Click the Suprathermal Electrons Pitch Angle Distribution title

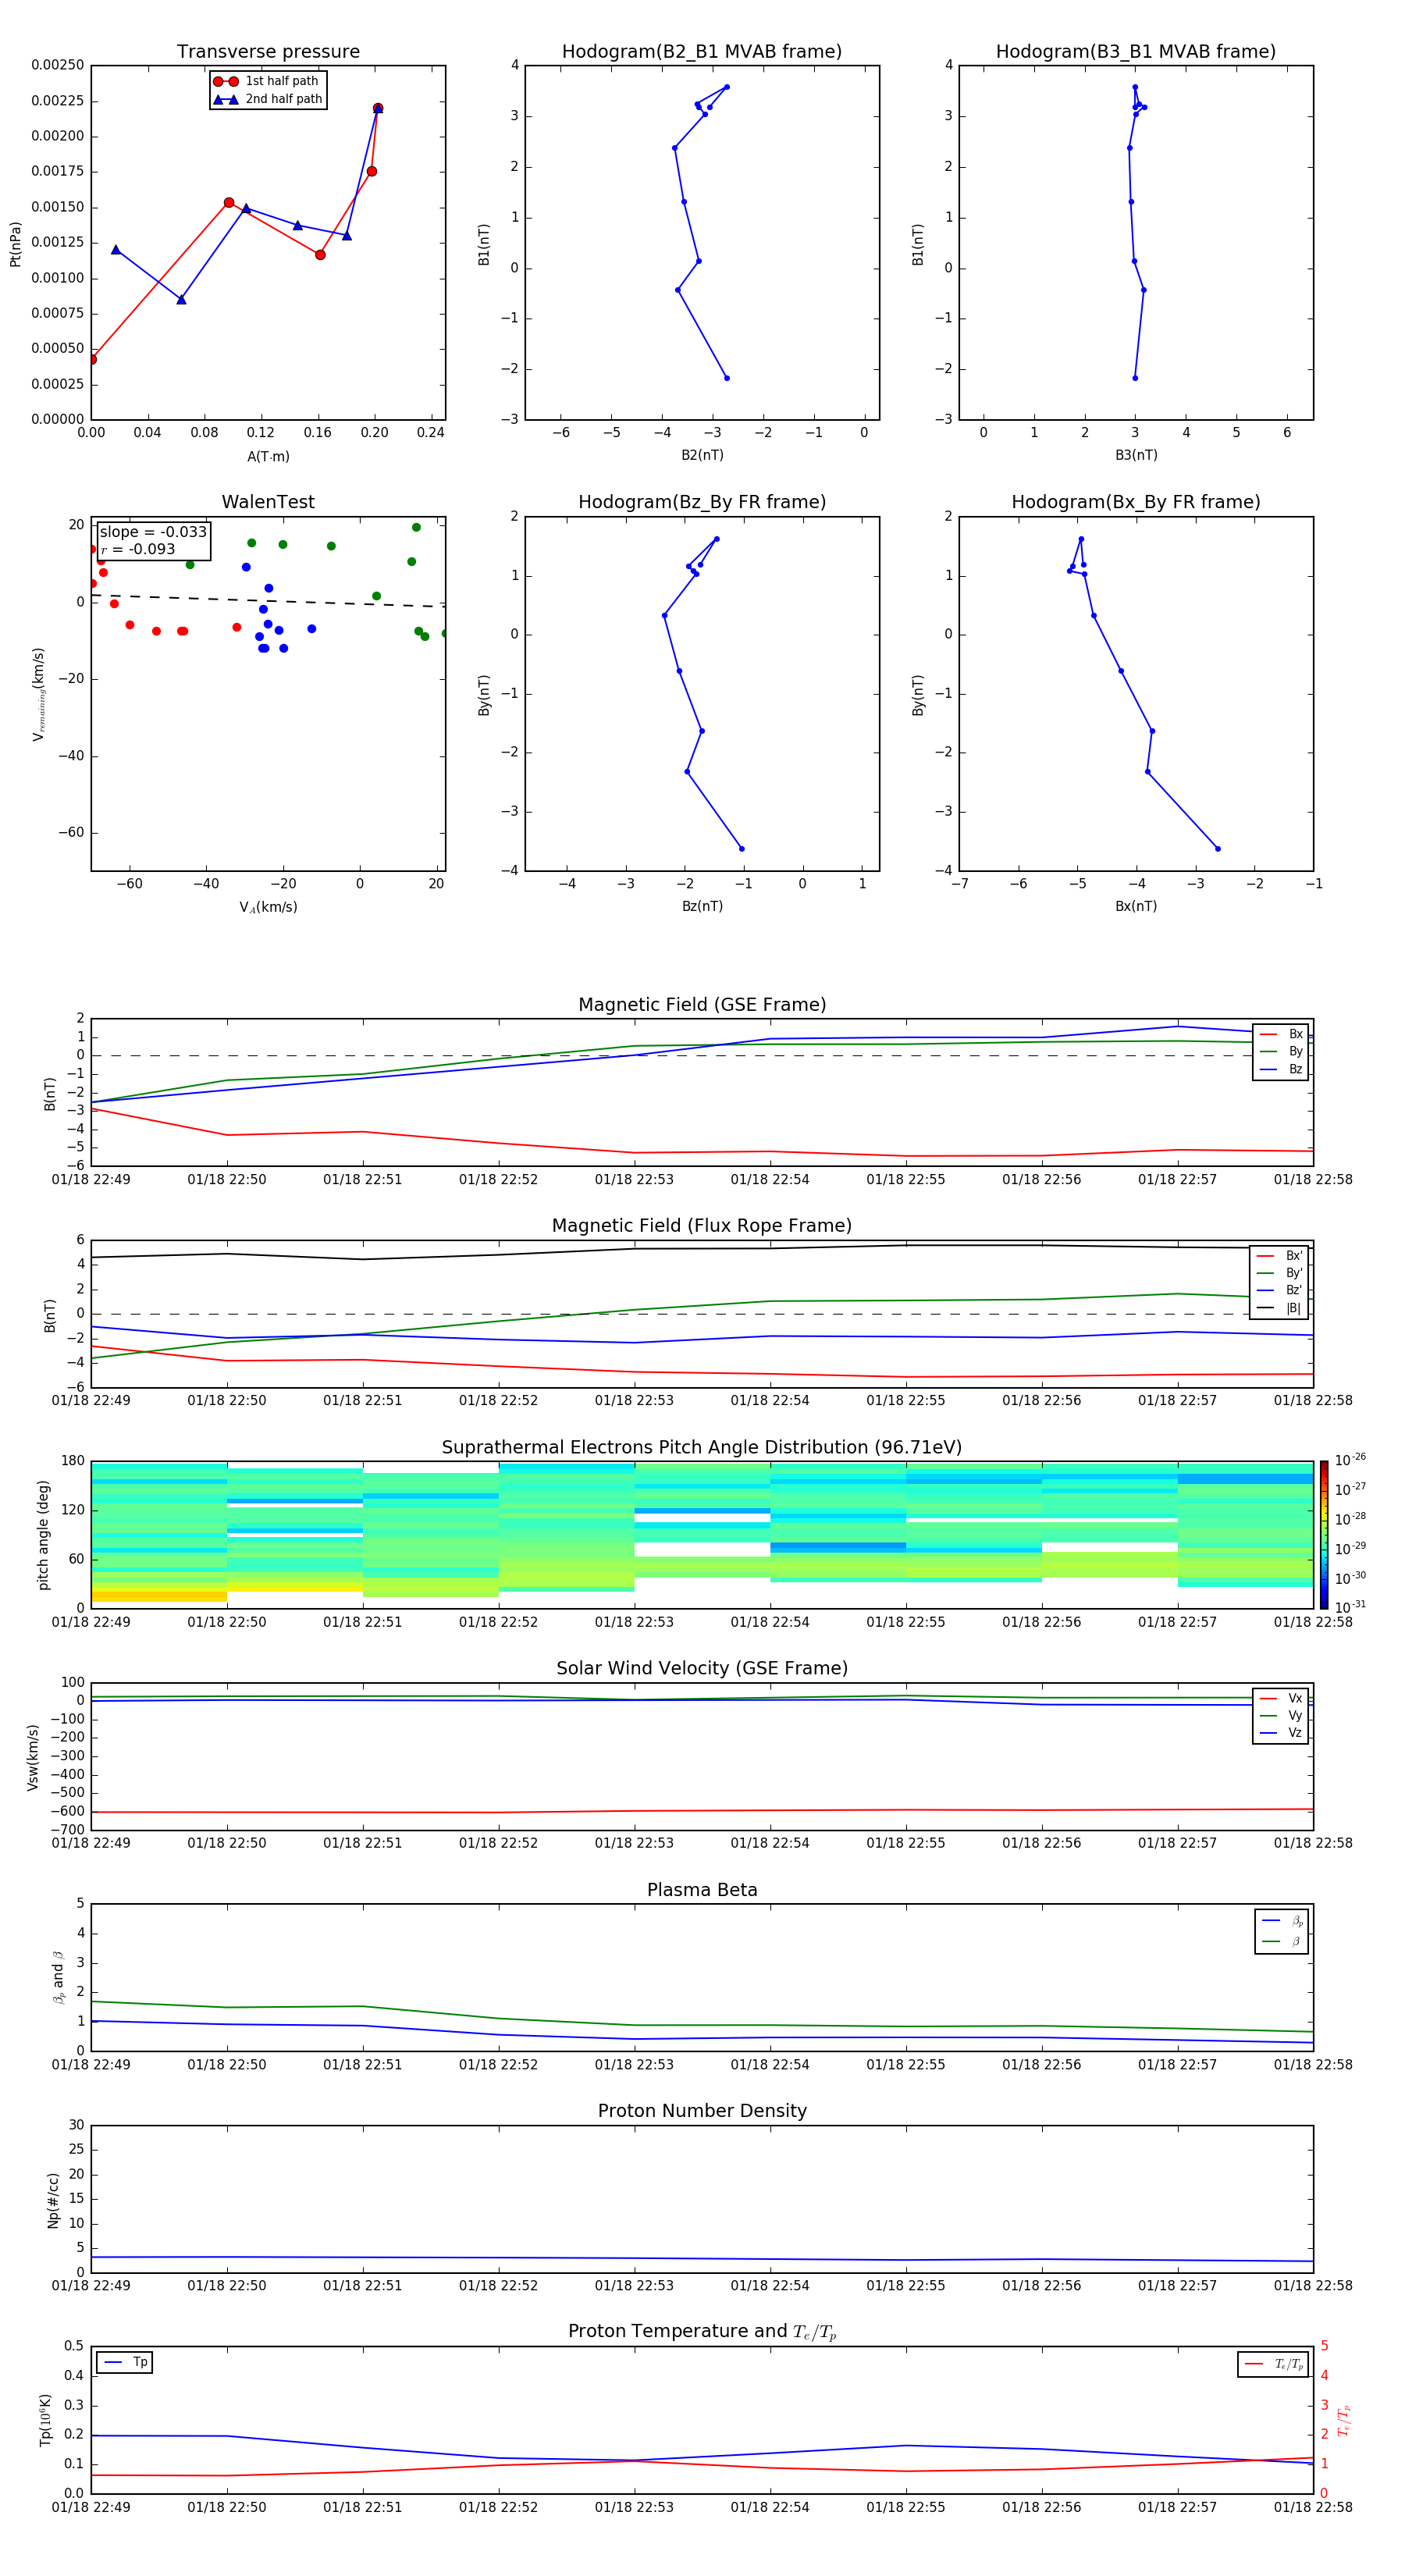point(702,1448)
